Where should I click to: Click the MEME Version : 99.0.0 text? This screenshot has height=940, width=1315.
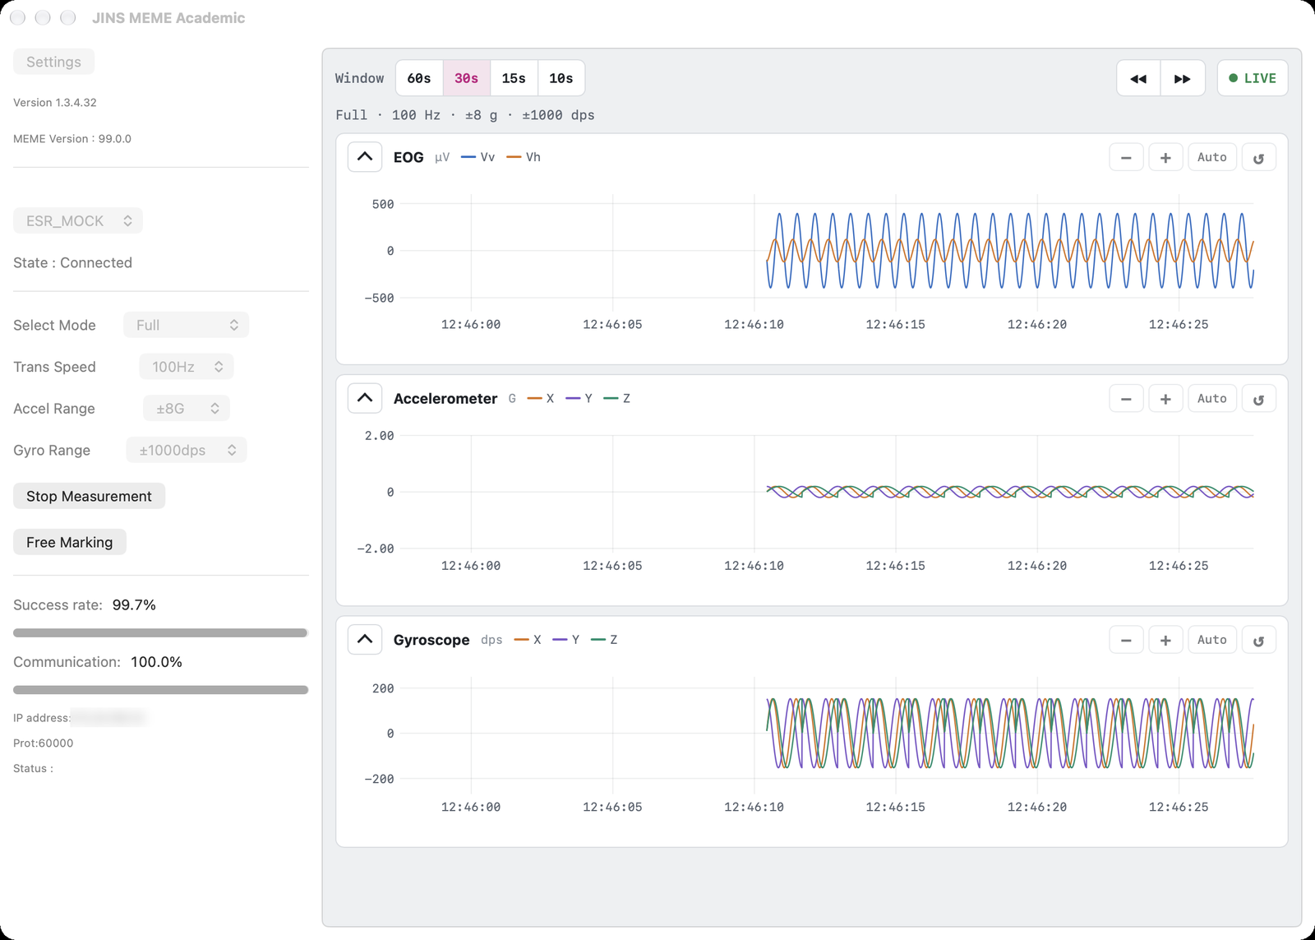(x=72, y=139)
